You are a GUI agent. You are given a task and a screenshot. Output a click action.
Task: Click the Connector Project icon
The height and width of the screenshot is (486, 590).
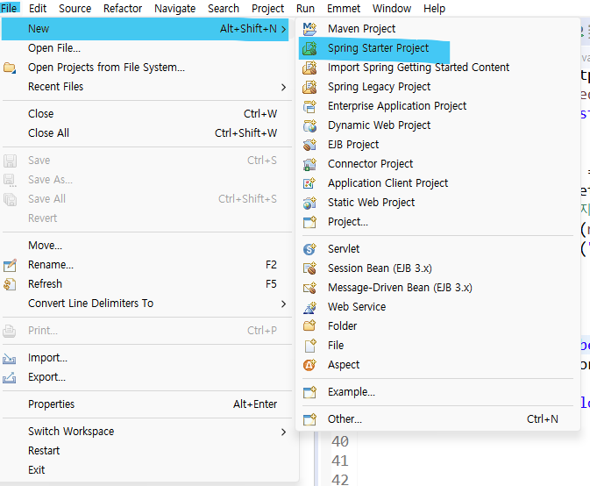[309, 164]
